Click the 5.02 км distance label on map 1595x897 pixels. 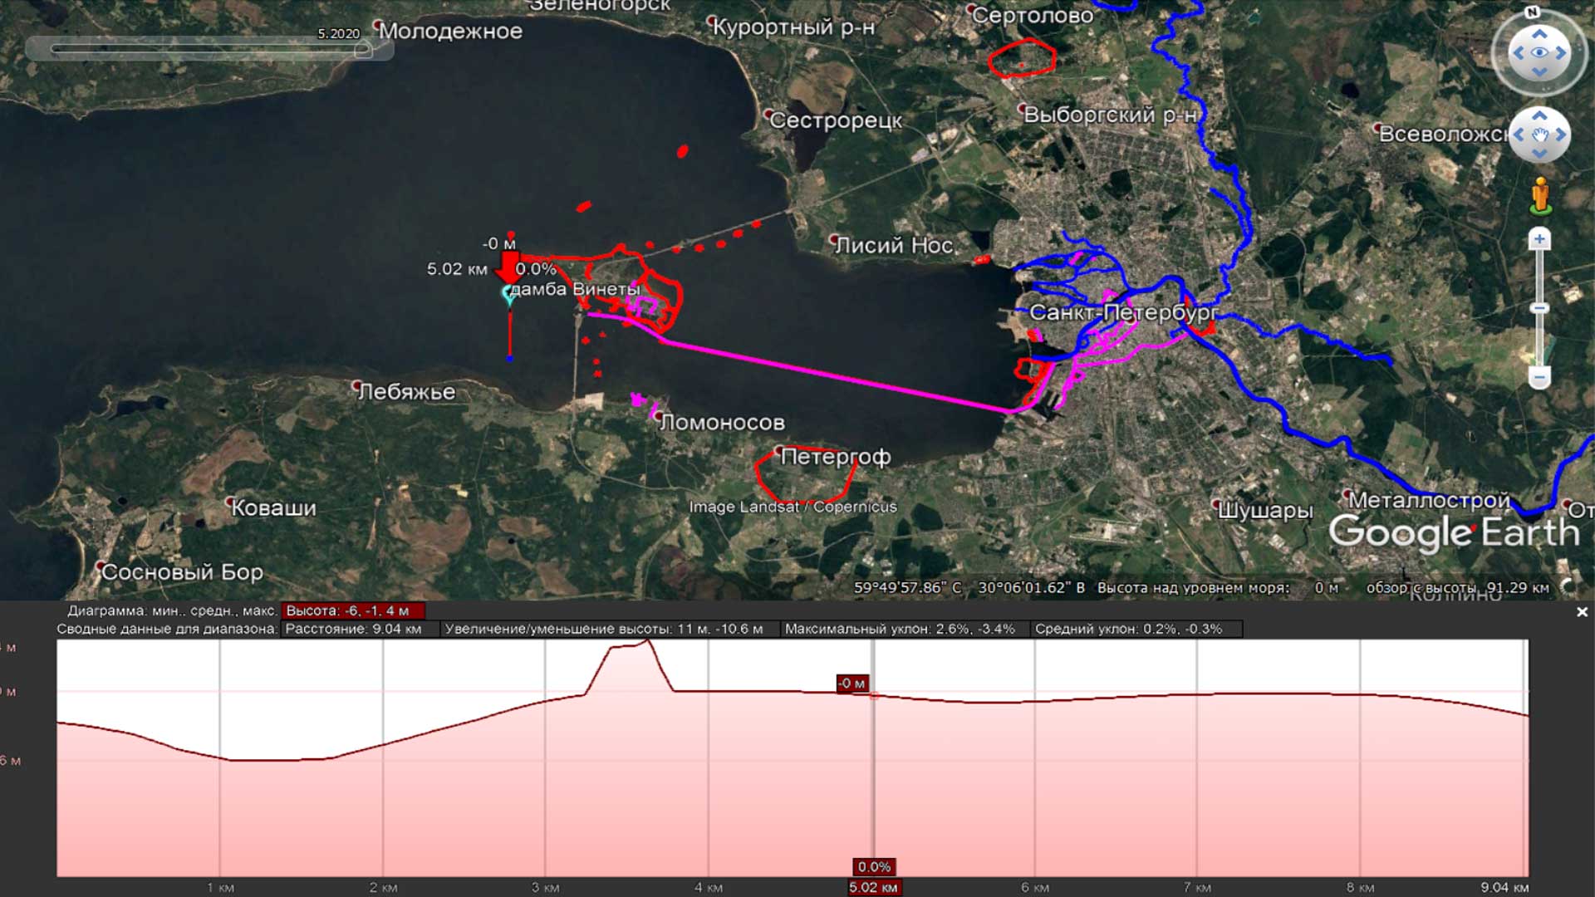(457, 269)
